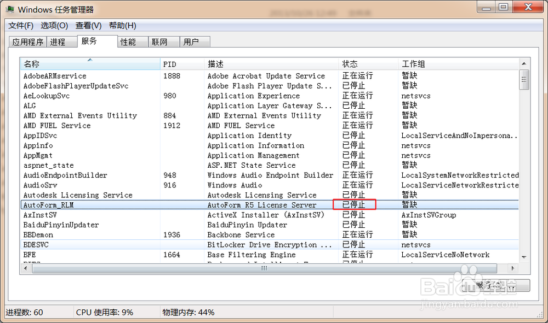Sort by the 描述 column header
548x323 pixels.
coord(271,64)
